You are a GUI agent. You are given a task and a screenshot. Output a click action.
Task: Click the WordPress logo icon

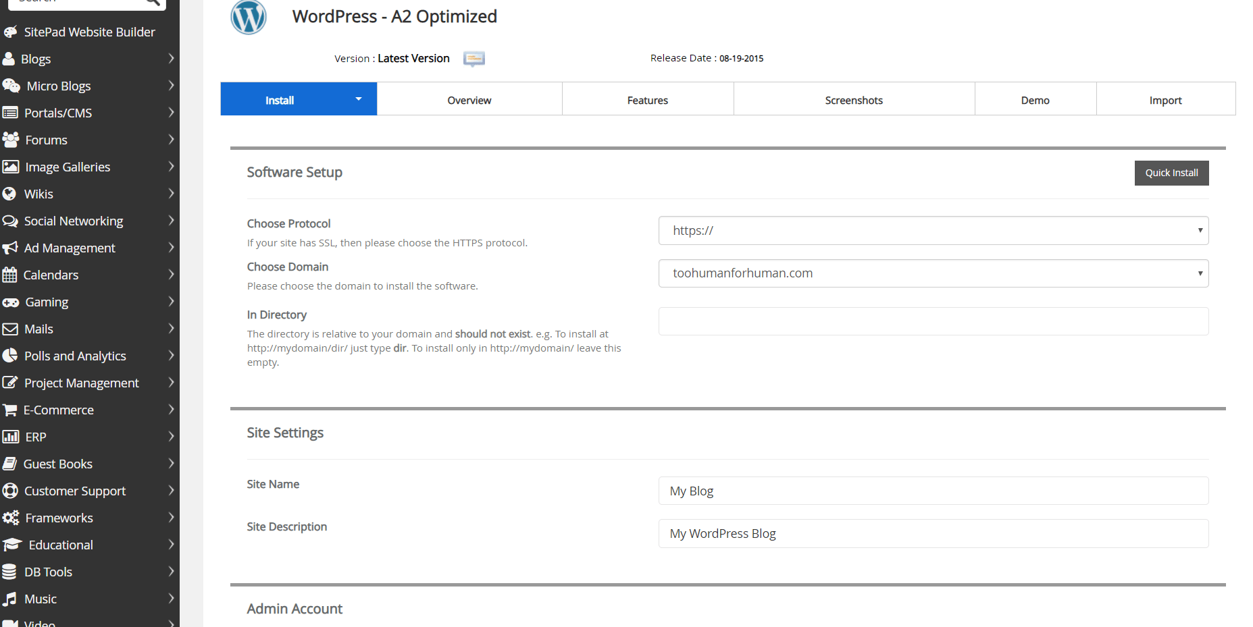coord(249,17)
